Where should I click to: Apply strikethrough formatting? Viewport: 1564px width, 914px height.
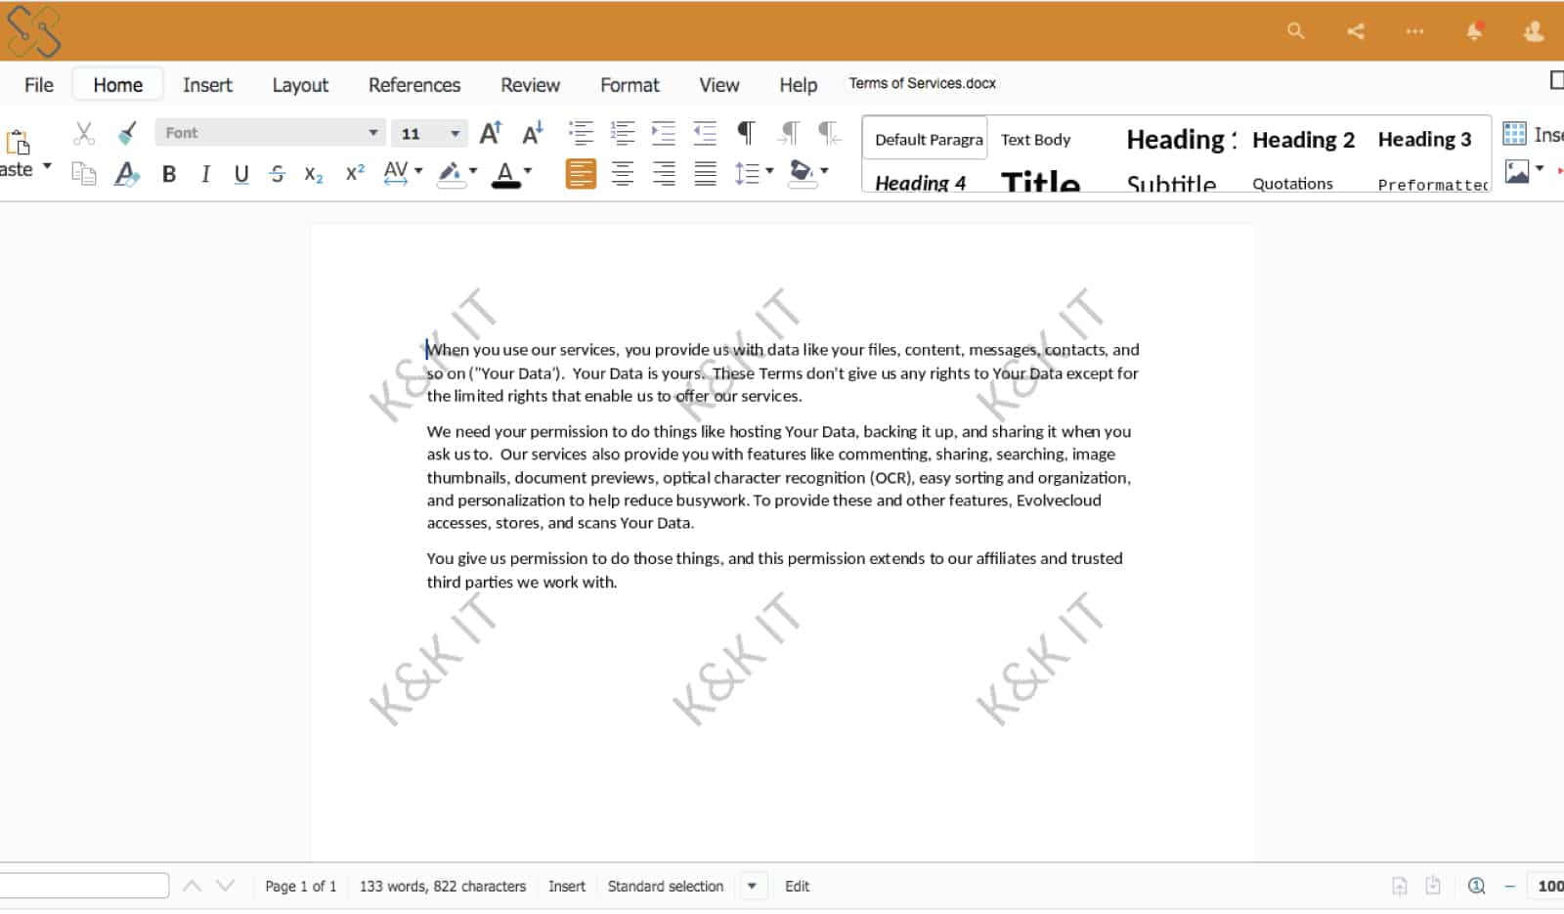[x=278, y=174]
